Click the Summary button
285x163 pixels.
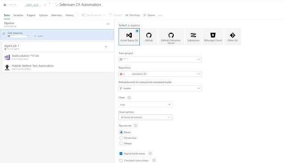coord(133,15)
